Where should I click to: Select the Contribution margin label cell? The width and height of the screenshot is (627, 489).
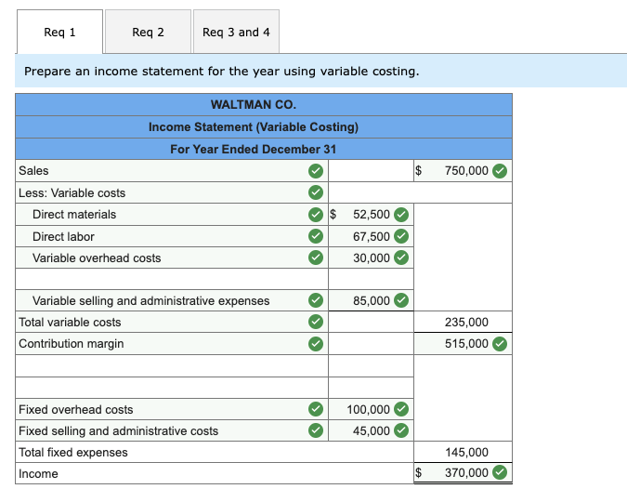pos(172,343)
